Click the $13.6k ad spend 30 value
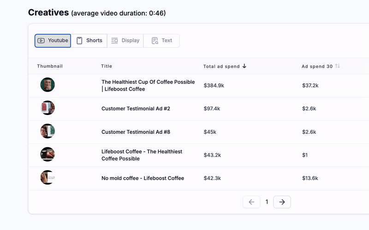Screen dimensions: 369x230 click(310, 178)
